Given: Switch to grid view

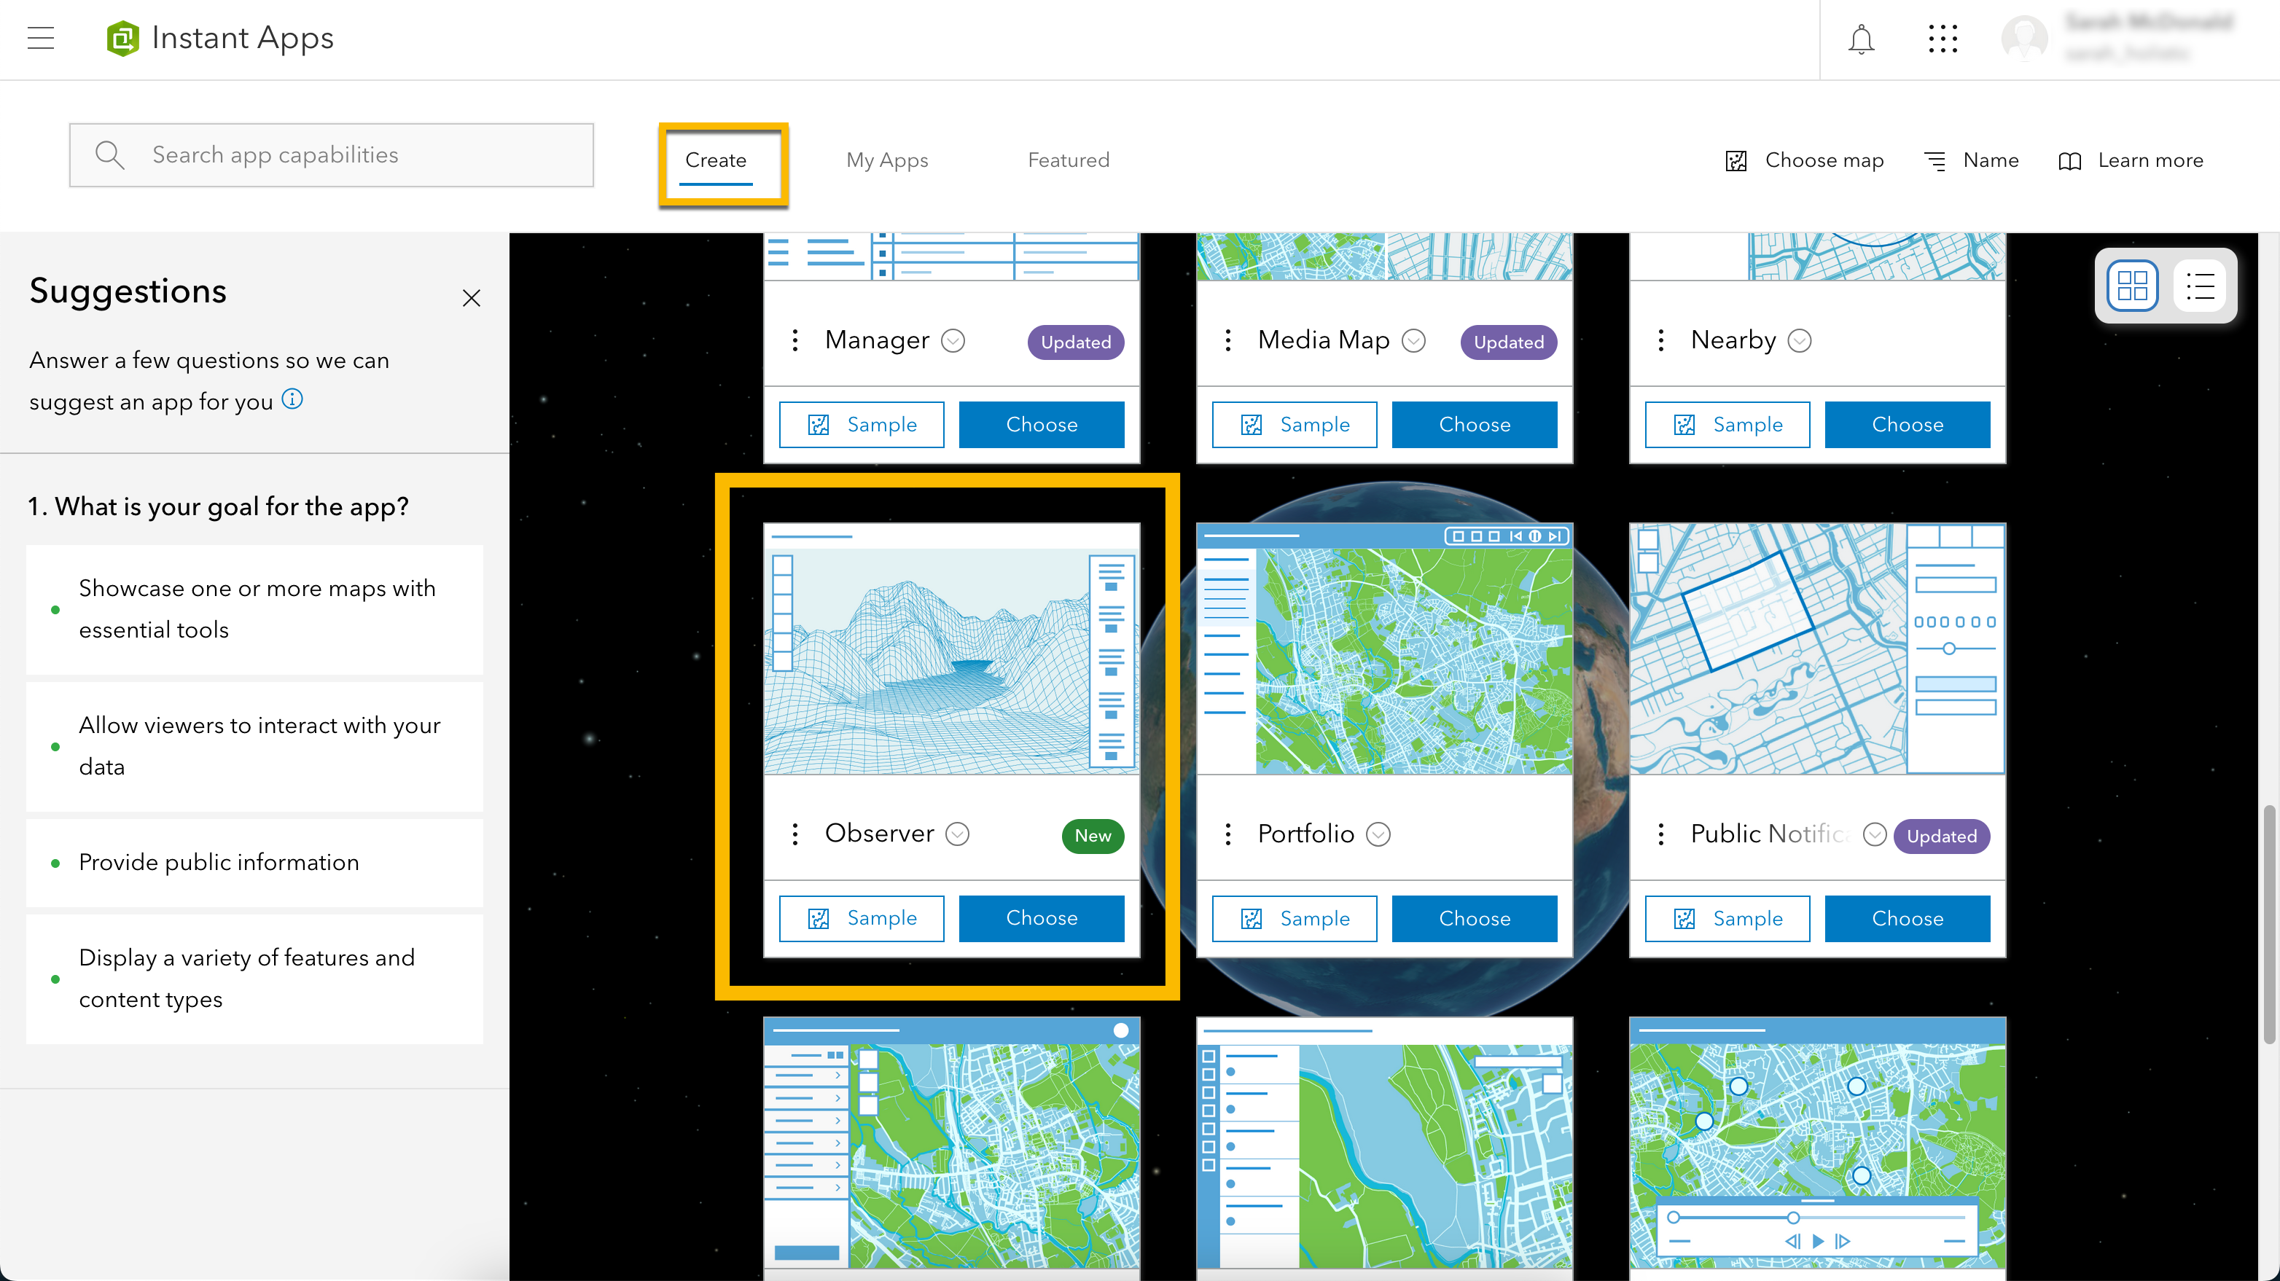Looking at the screenshot, I should pyautogui.click(x=2131, y=286).
